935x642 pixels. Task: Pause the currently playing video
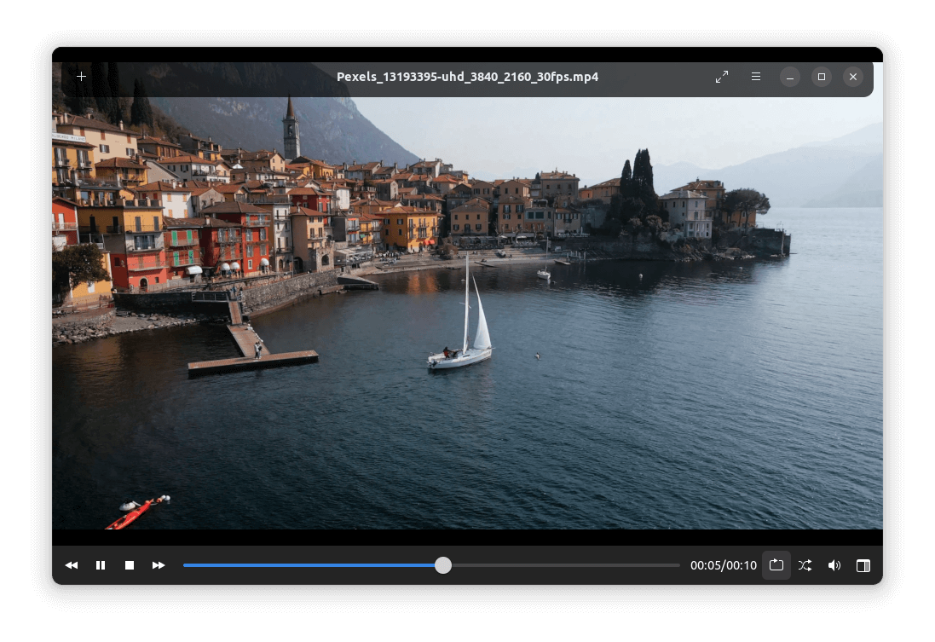coord(101,565)
